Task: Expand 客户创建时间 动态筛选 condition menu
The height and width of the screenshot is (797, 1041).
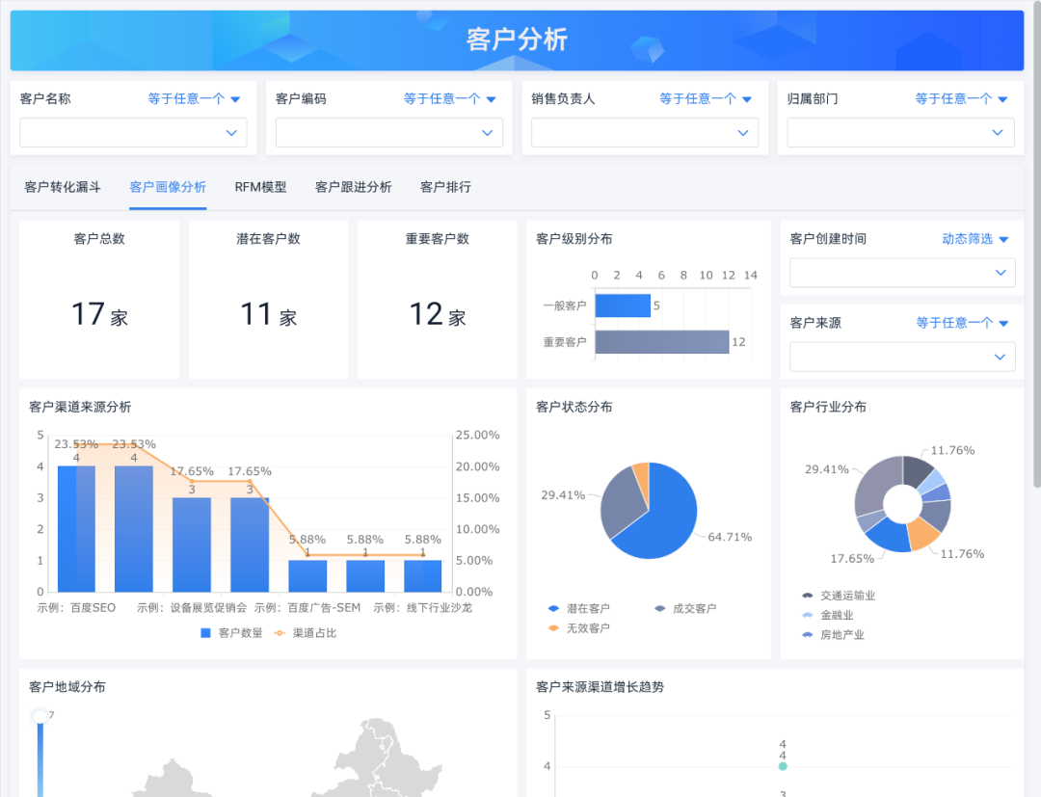Action: (974, 239)
